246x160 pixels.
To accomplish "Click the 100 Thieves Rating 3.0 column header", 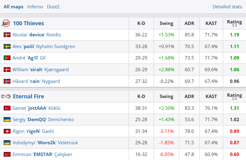I will click(234, 23).
